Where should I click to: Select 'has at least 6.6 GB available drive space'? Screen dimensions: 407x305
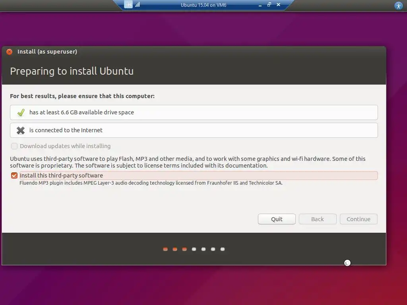(194, 112)
